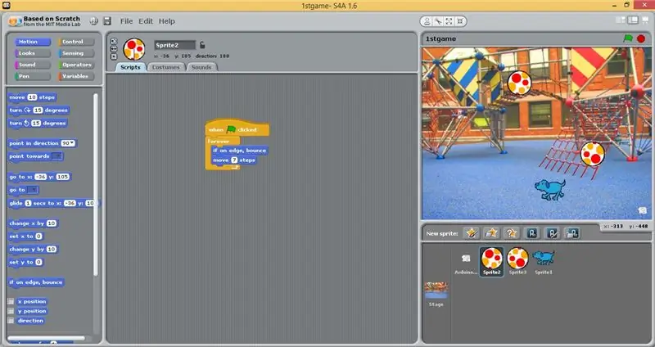Click the 'when flag clicked' hat block
The height and width of the screenshot is (347, 655).
[x=237, y=129]
